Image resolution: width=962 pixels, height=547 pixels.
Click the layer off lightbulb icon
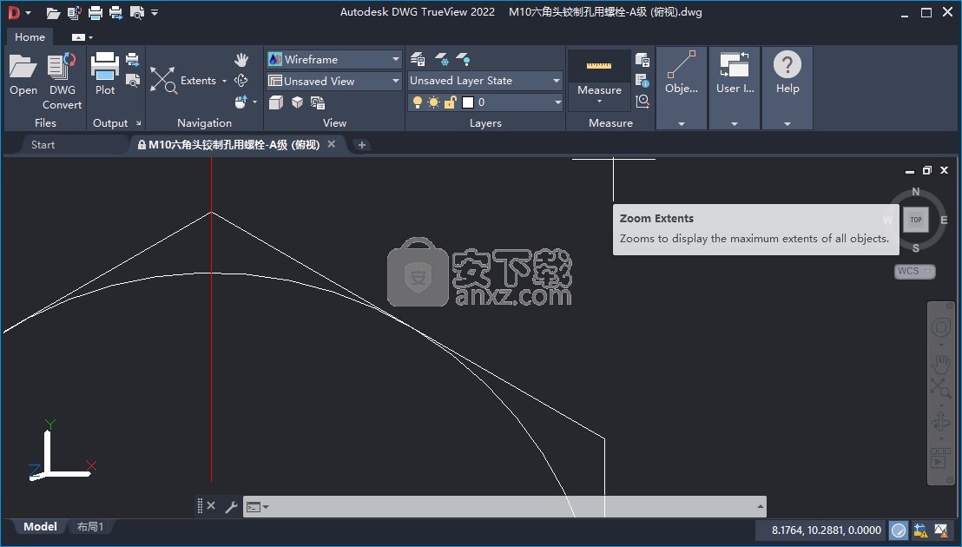click(x=464, y=60)
